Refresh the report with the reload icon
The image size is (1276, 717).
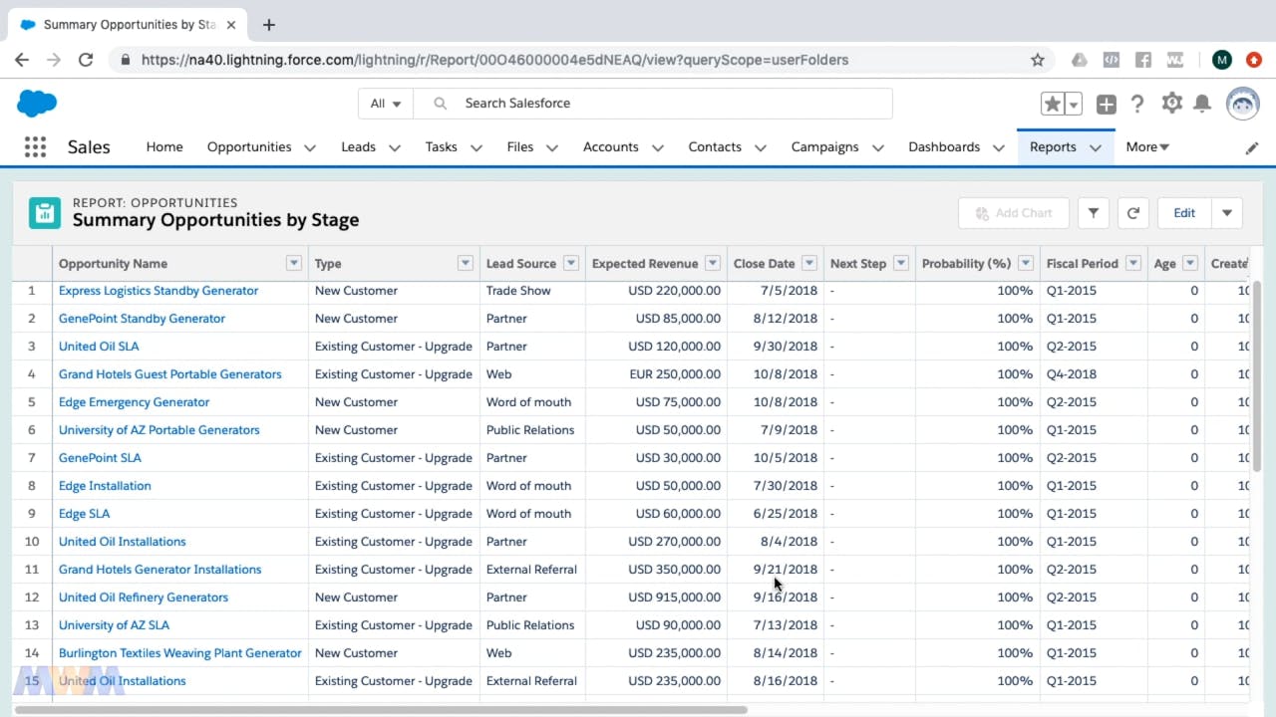[x=1133, y=213]
